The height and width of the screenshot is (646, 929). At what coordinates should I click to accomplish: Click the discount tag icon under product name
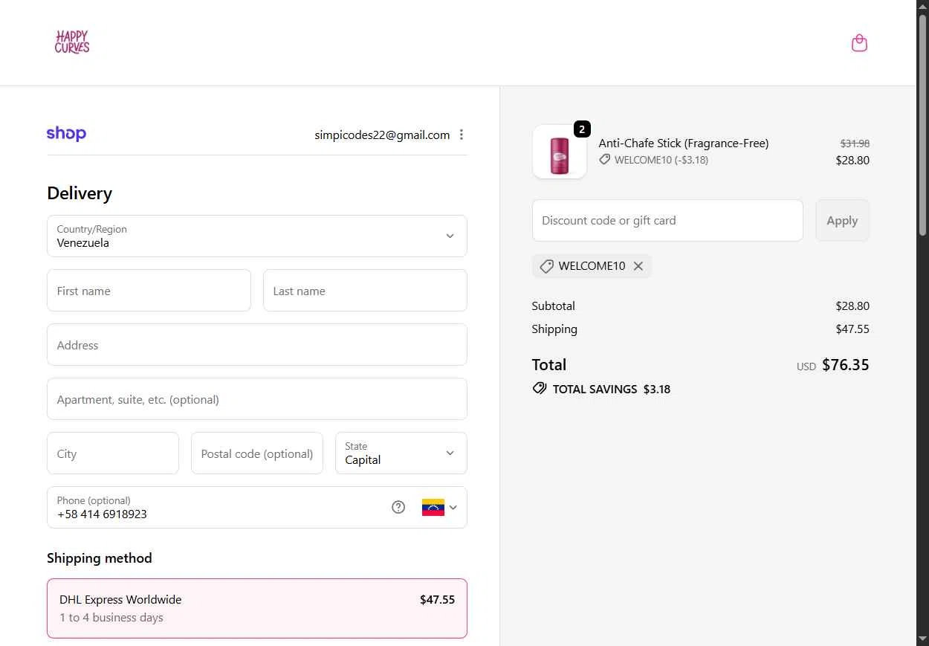click(605, 160)
